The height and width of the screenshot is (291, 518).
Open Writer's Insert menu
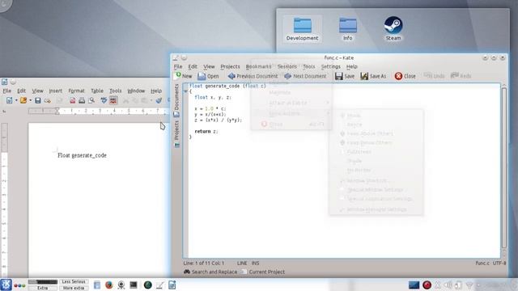coord(56,91)
